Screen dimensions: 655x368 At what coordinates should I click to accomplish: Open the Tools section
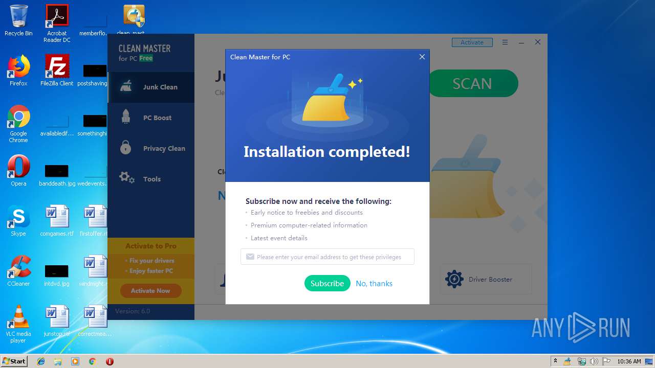tap(151, 179)
